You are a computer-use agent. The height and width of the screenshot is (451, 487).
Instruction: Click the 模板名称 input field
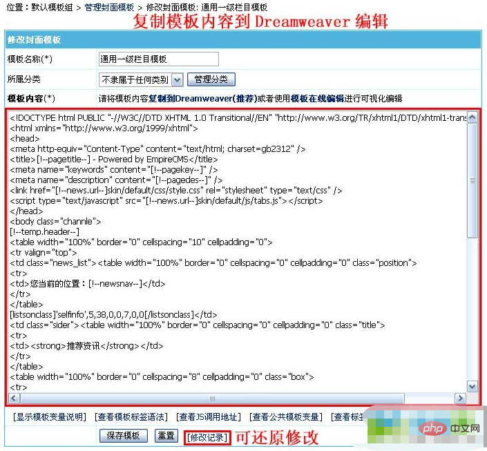(158, 59)
